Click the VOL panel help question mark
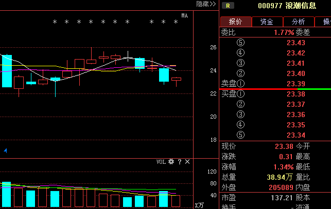Image resolution: width=331 pixels, height=209 pixels. click(180, 162)
